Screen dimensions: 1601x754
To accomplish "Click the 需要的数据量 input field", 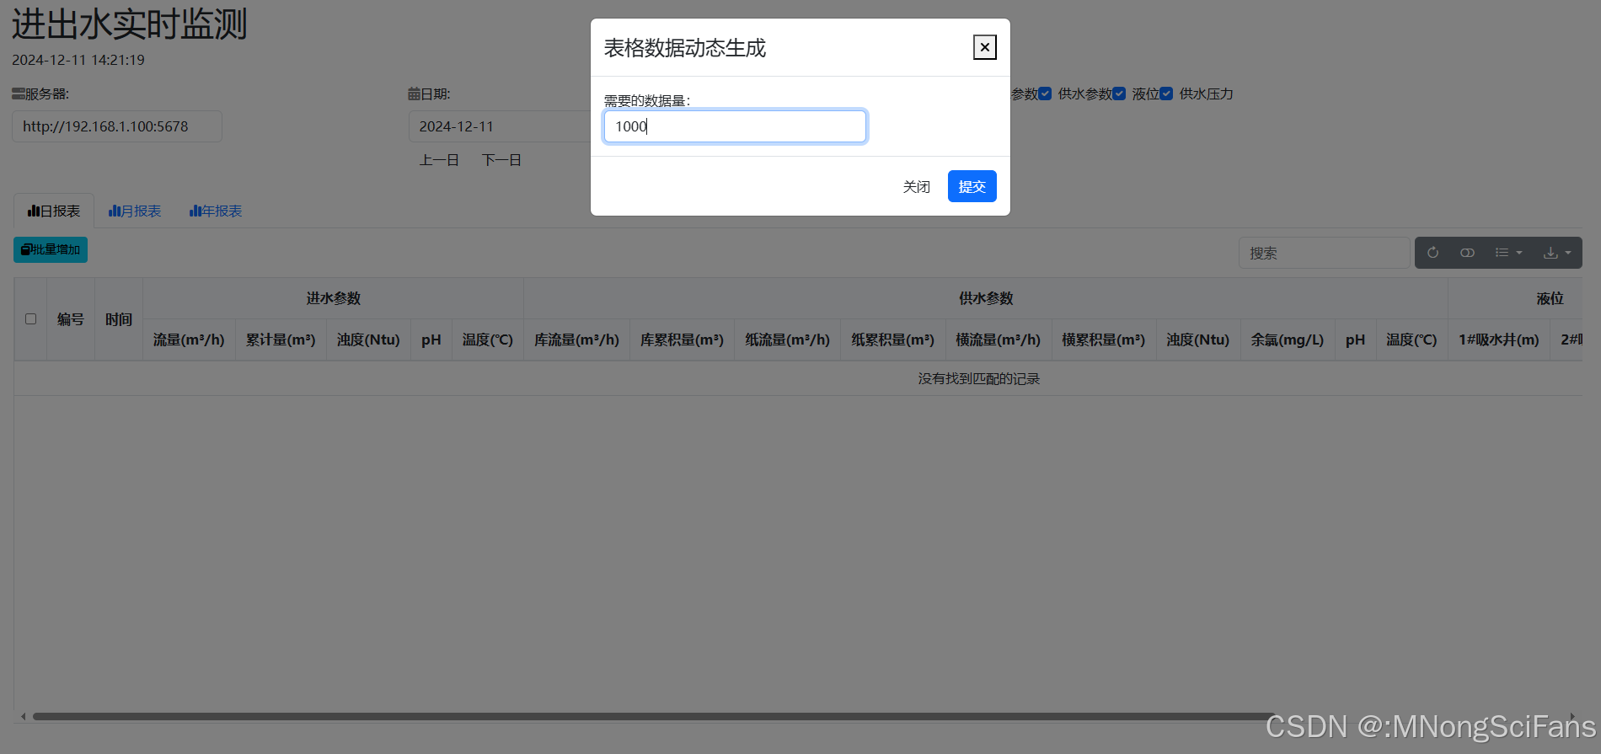I will tap(735, 126).
